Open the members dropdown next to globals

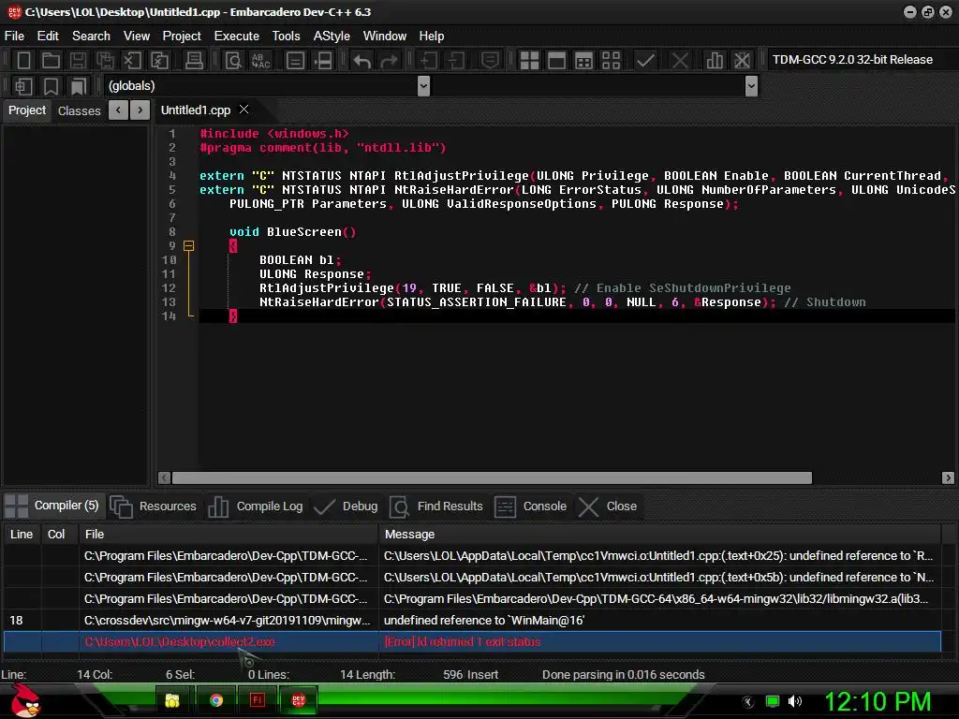pyautogui.click(x=752, y=85)
